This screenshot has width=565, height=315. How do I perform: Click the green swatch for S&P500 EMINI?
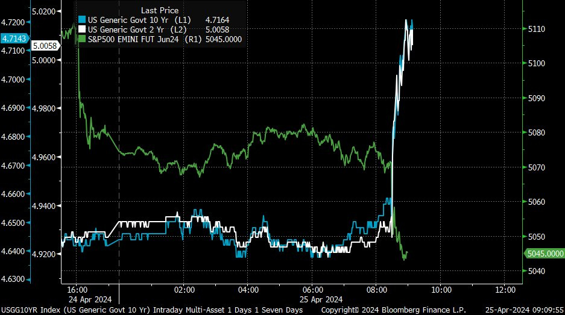coord(83,39)
